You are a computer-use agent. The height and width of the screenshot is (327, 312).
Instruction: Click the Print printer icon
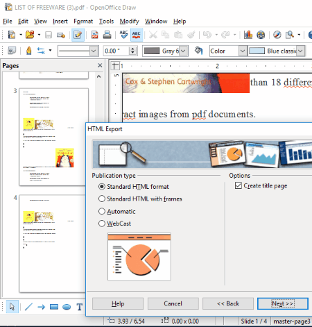tap(107, 35)
